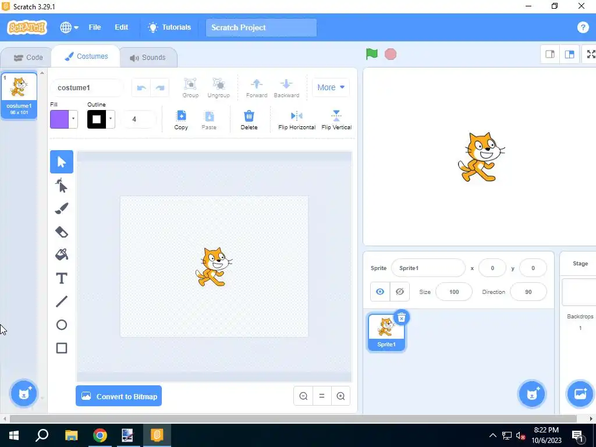Click the green flag to run
Viewport: 596px width, 447px height.
click(x=372, y=54)
